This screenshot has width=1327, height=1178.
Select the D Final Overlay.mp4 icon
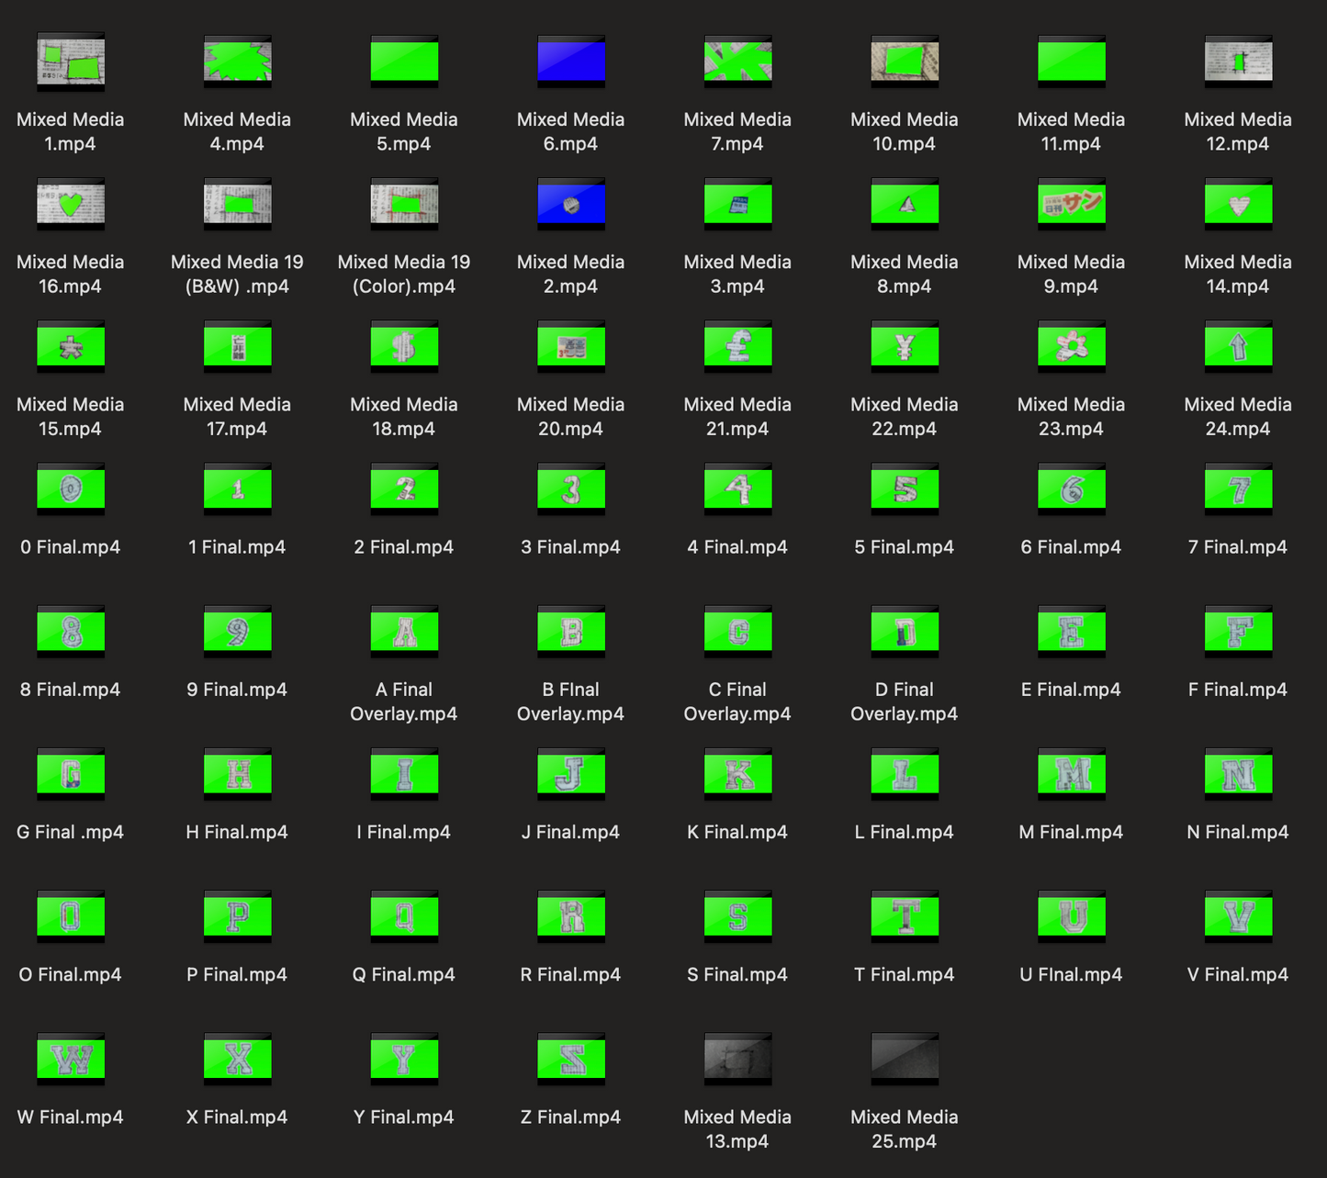(x=905, y=632)
